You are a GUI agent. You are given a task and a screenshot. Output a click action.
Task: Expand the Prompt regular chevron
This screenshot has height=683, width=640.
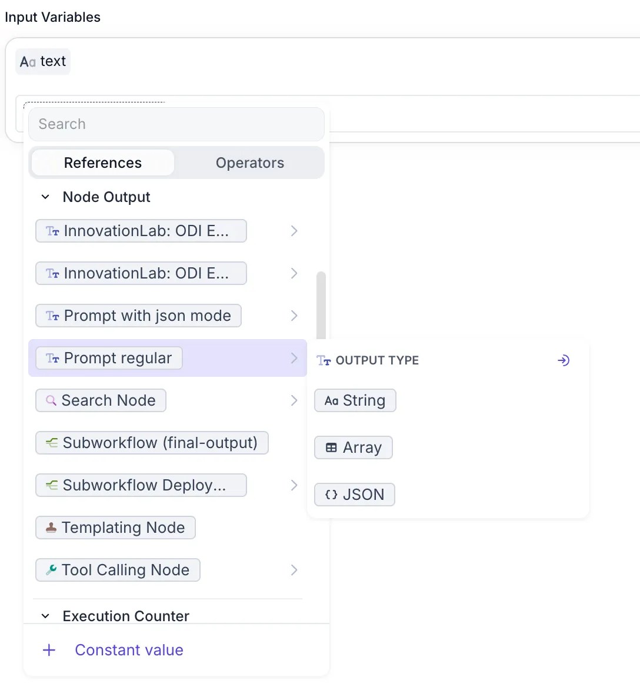pos(294,358)
